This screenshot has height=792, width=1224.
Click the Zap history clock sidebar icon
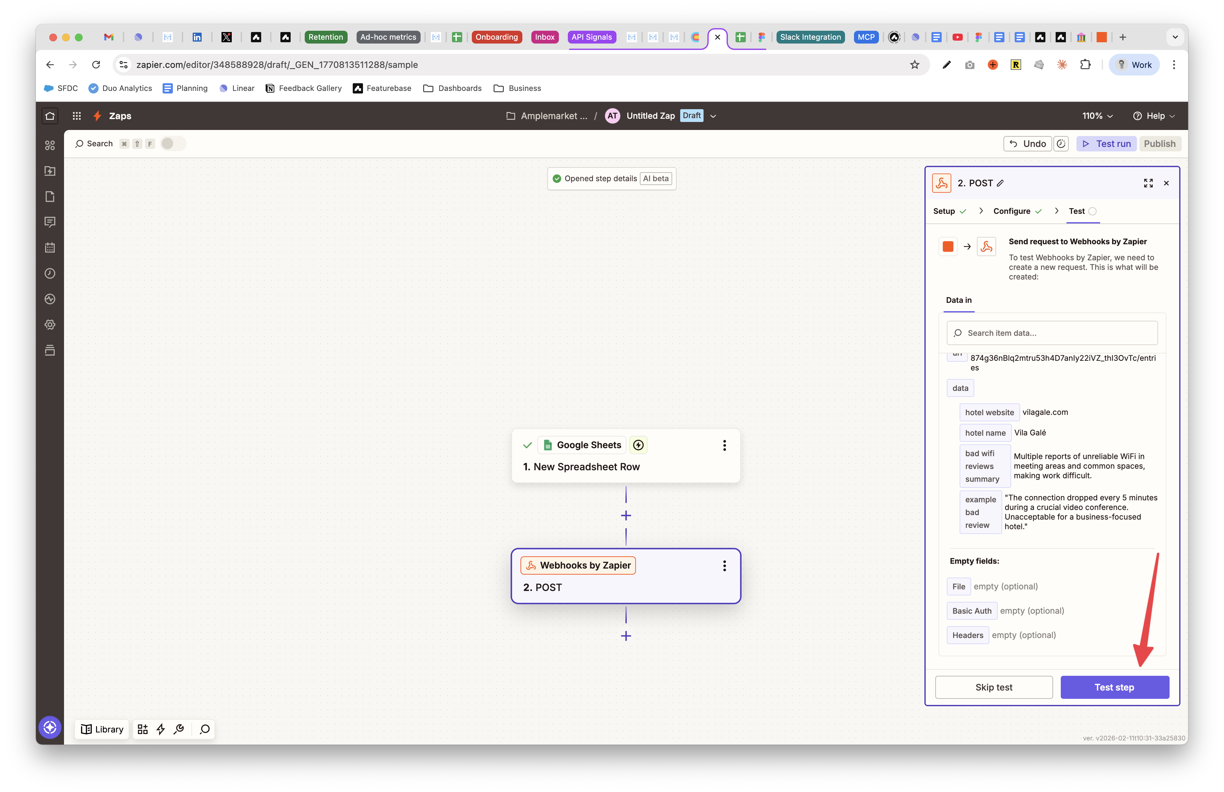[x=50, y=274]
